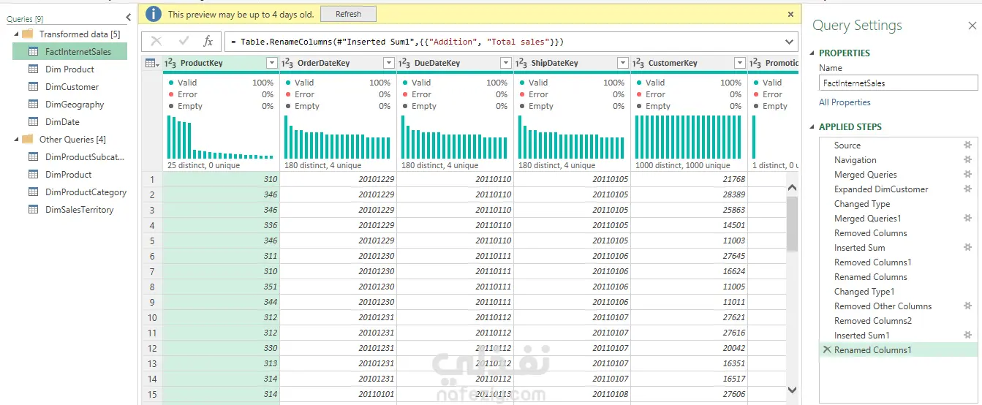The image size is (982, 405).
Task: Select the Renamed Columns step
Action: [870, 277]
